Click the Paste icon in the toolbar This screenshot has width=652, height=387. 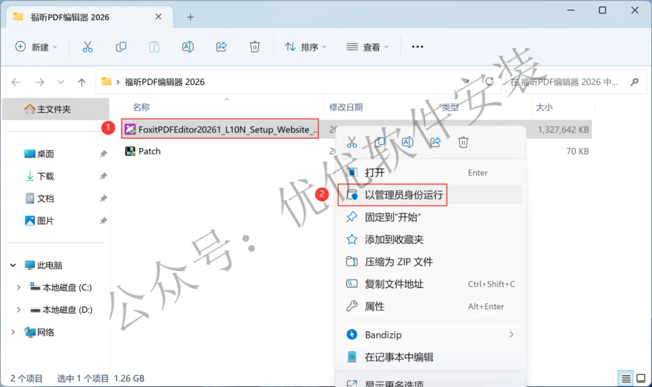pyautogui.click(x=155, y=47)
